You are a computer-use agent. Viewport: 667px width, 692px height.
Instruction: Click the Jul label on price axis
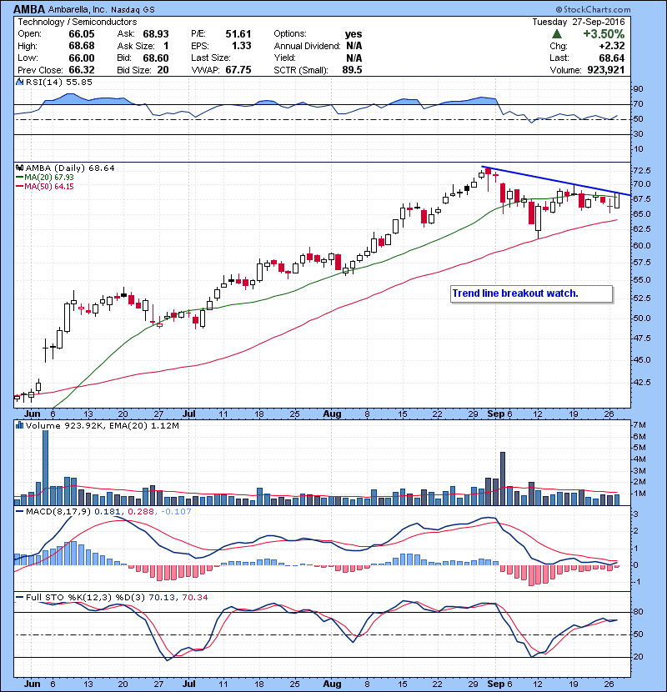(189, 414)
